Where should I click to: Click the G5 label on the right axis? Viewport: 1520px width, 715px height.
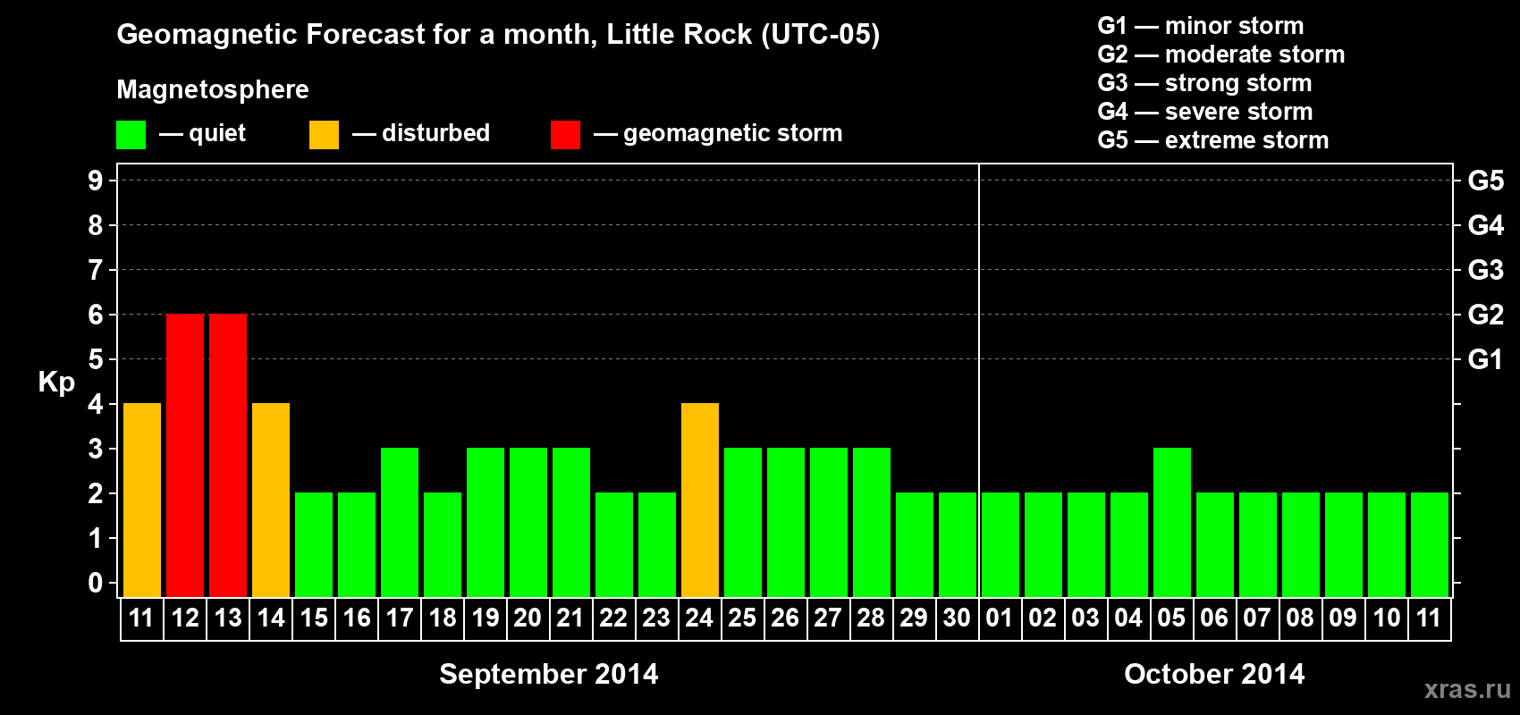click(1486, 181)
